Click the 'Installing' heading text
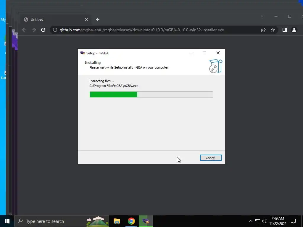Viewport: 303px width, 227px height. coord(93,63)
